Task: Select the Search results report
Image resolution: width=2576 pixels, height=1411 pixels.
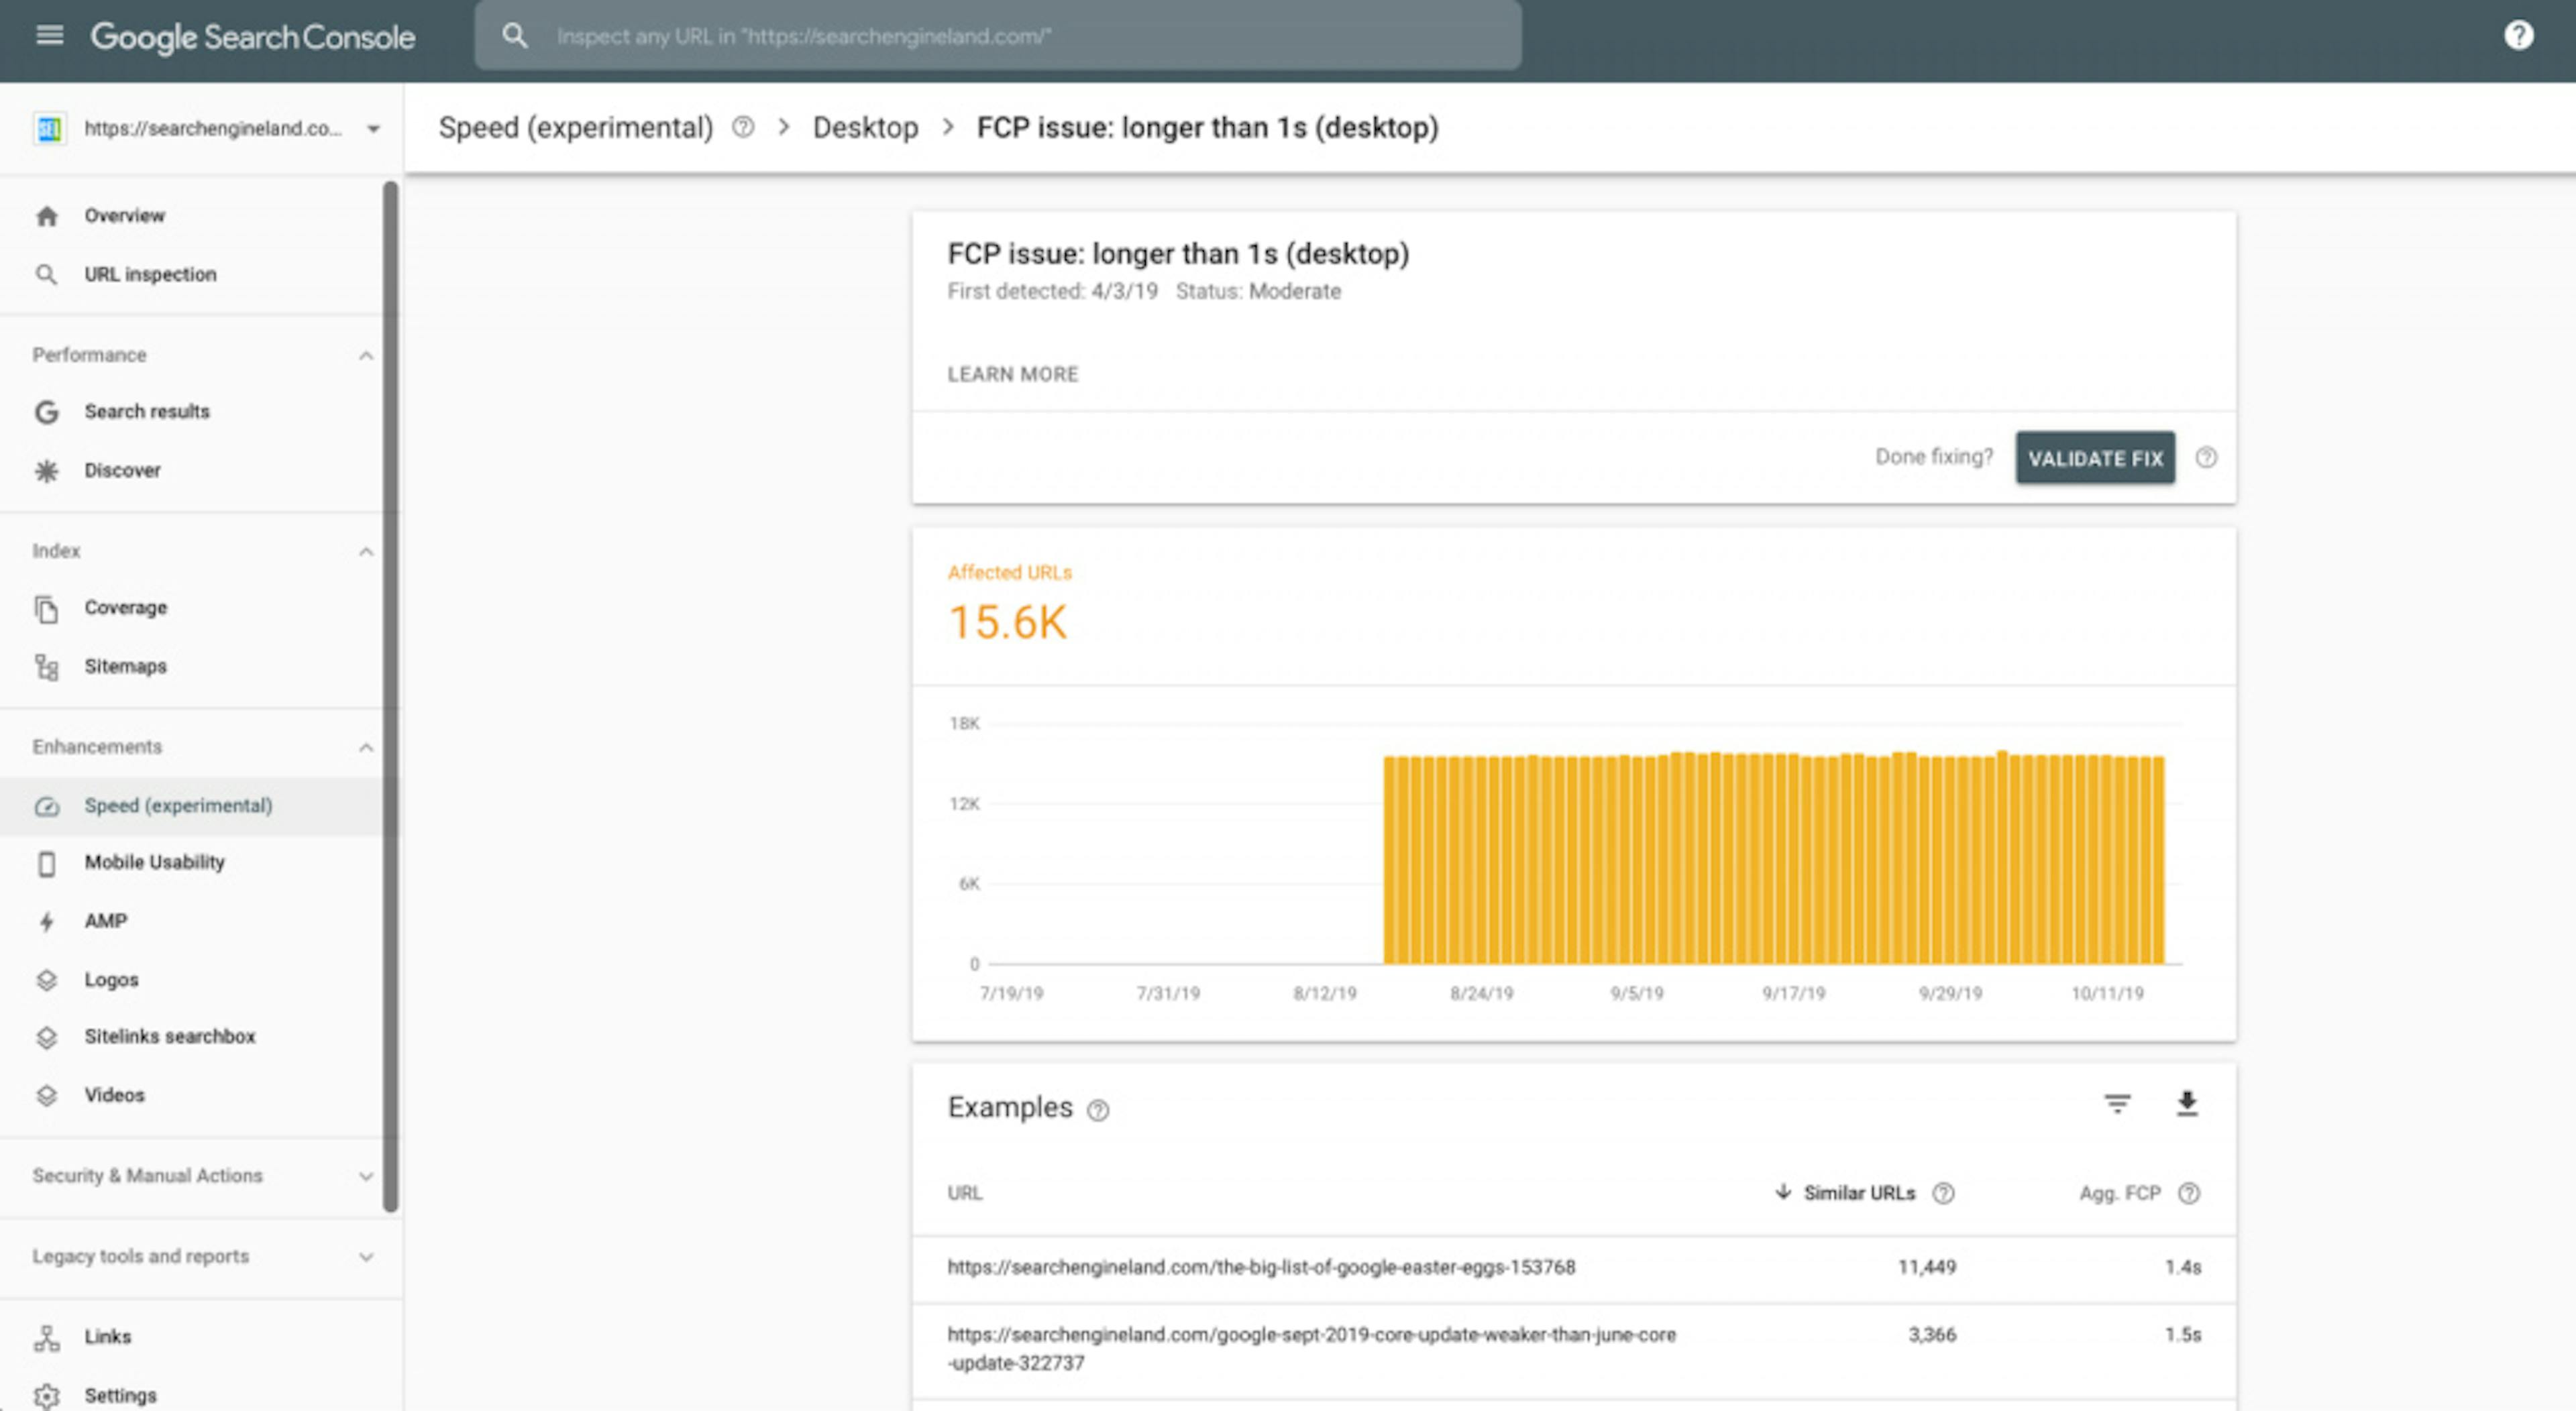Action: click(x=146, y=411)
